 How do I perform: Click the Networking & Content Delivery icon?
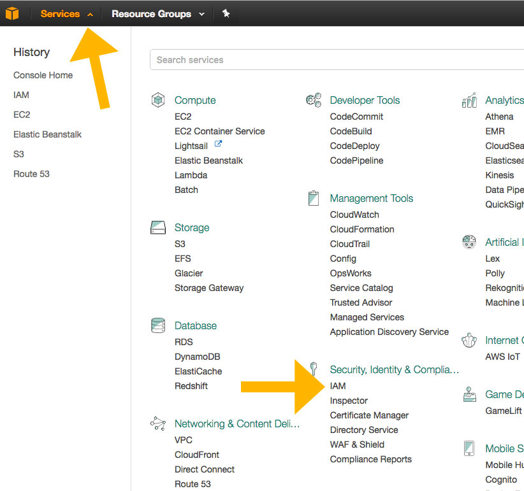coord(158,423)
